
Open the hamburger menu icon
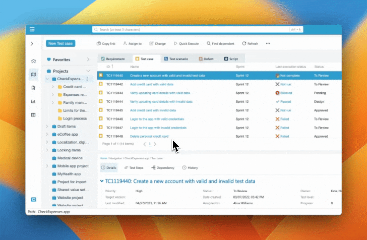tap(32, 30)
